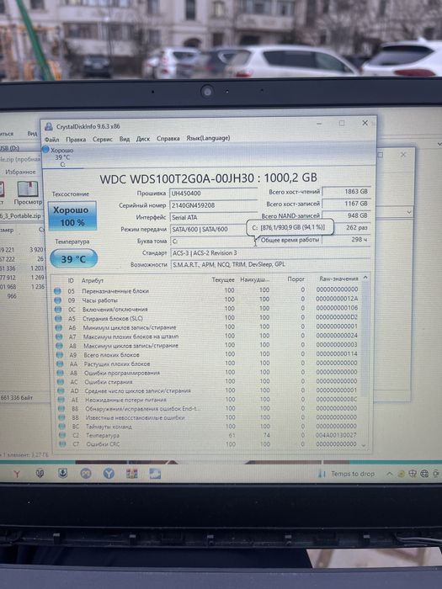The height and width of the screenshot is (589, 442).
Task: Click the Raw-значения column header
Action: [338, 279]
